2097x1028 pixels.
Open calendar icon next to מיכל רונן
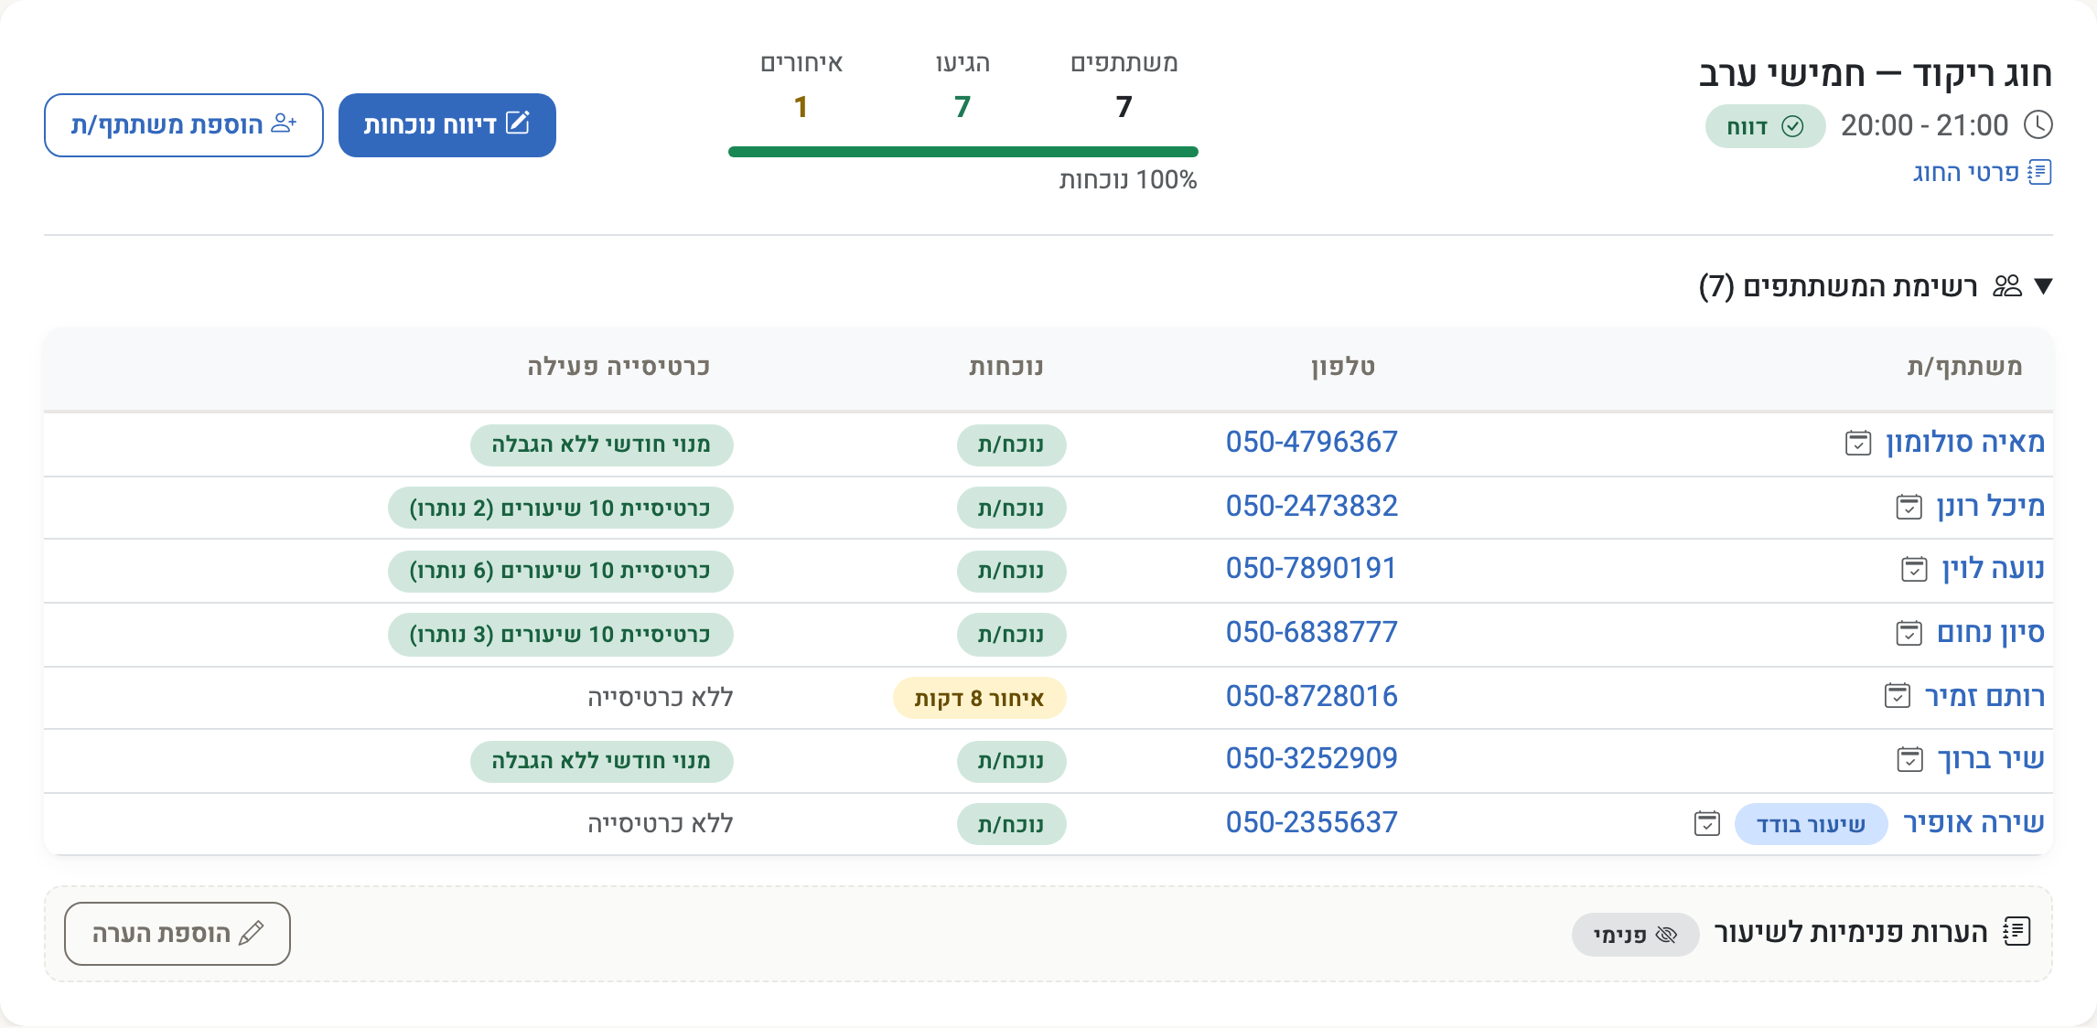coord(1909,507)
